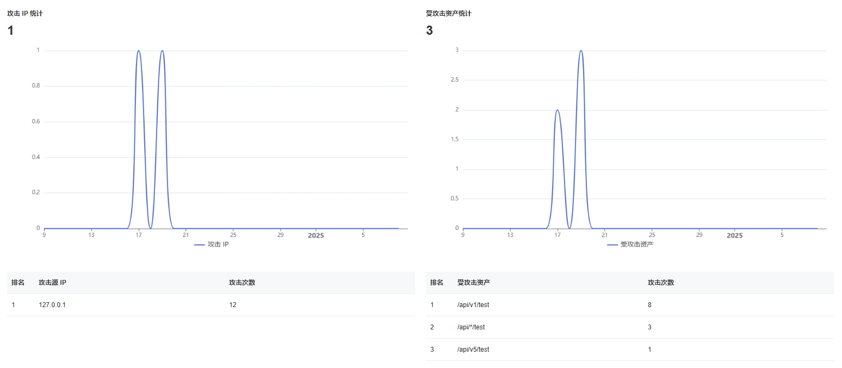842x368 pixels.
Task: Select the /api/v5/test asset row
Action: (629, 350)
